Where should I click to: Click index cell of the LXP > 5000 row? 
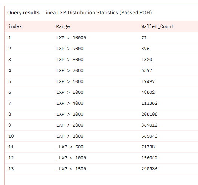tap(9, 92)
